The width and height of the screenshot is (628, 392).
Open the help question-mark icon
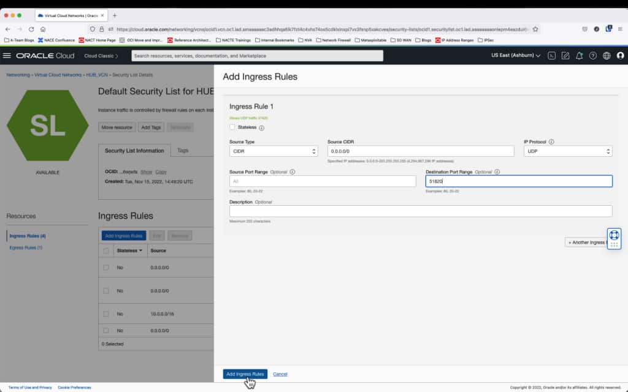592,56
